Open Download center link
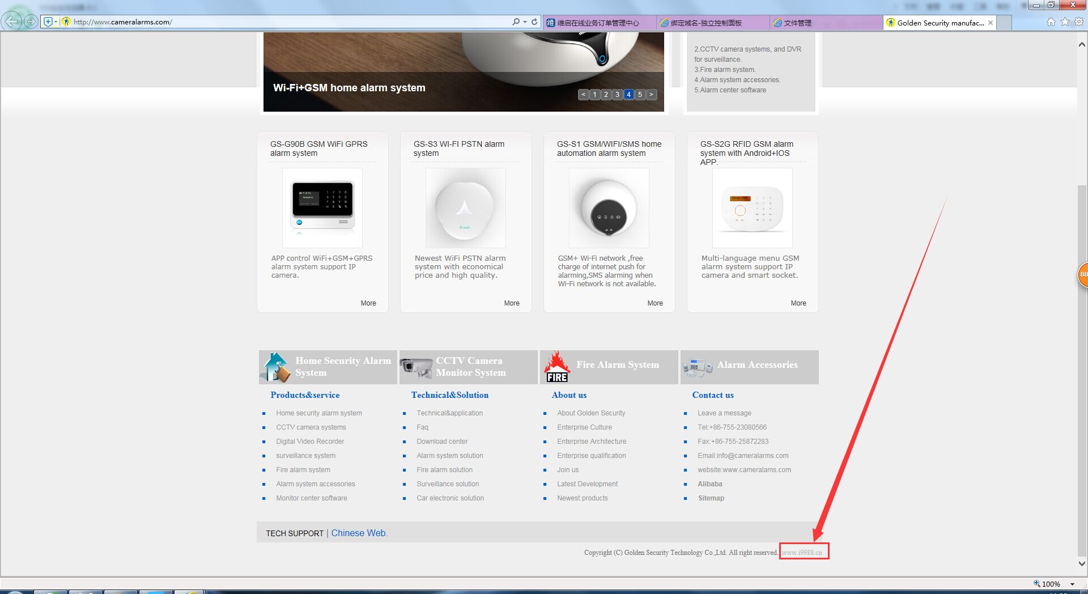This screenshot has width=1088, height=594. click(x=442, y=442)
